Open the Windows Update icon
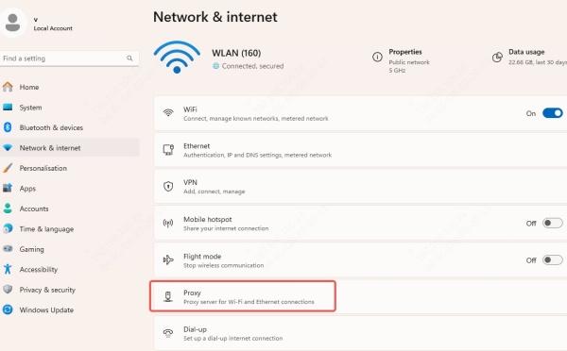 point(8,309)
